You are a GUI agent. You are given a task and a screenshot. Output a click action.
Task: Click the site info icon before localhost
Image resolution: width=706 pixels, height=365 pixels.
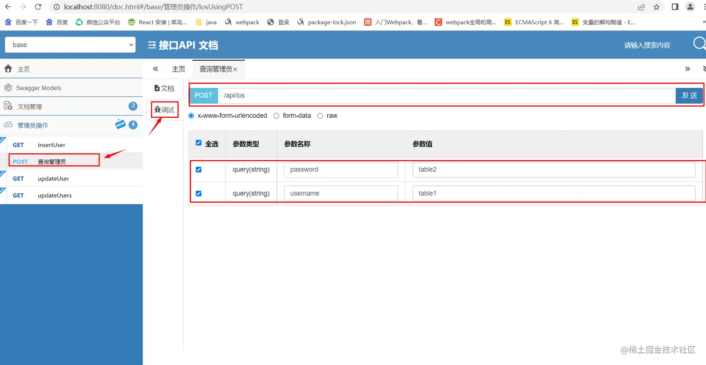(x=56, y=7)
